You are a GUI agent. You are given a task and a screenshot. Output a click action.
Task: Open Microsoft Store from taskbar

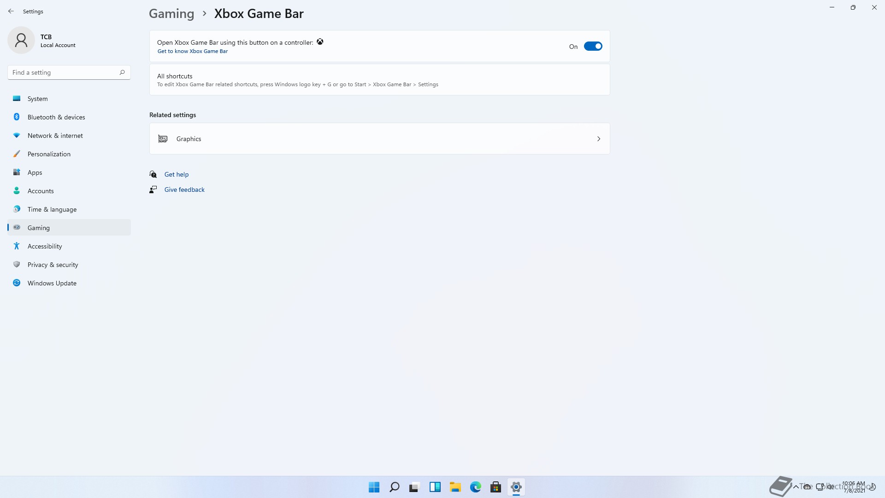[x=496, y=487]
